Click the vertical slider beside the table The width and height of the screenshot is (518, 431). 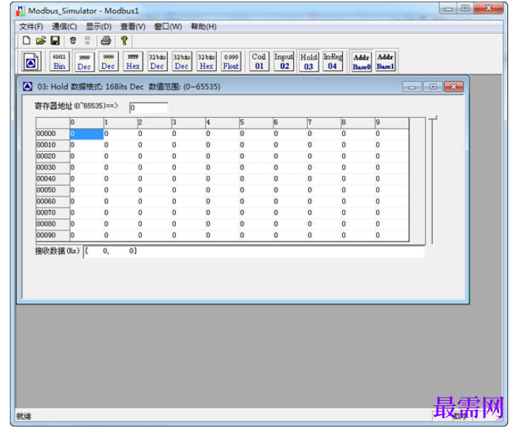[x=433, y=180]
